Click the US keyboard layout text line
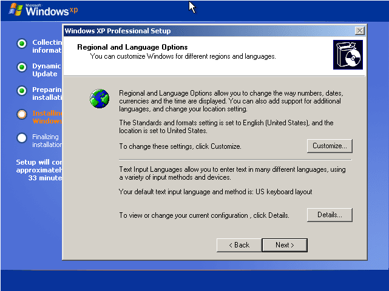 215,192
